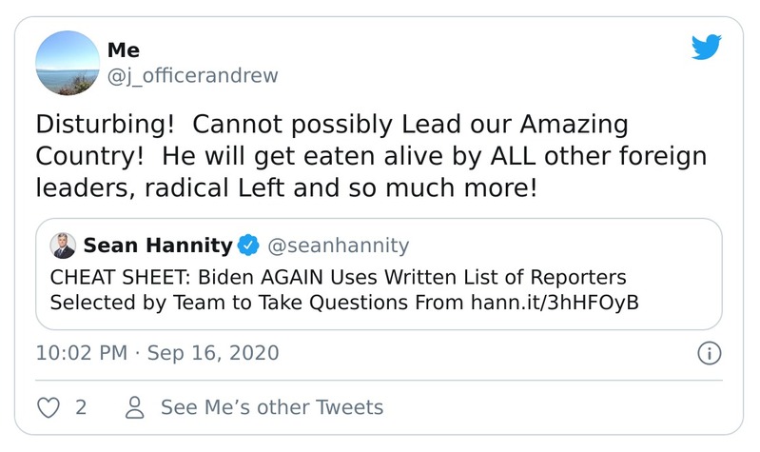
Task: Click Sean Hannity's small profile photo
Action: [x=63, y=246]
